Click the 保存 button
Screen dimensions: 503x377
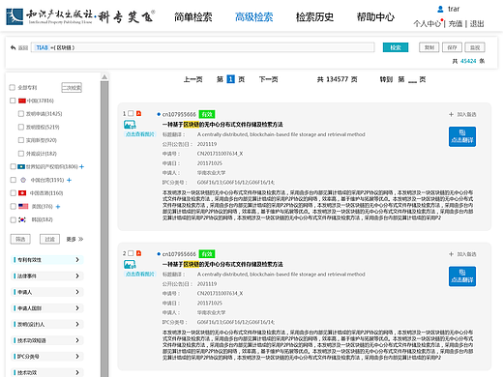tap(452, 47)
